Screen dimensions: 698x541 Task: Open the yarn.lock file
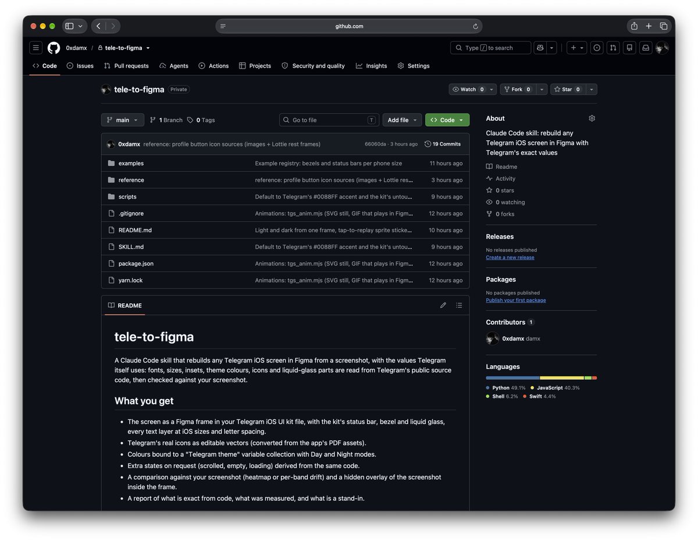tap(130, 280)
